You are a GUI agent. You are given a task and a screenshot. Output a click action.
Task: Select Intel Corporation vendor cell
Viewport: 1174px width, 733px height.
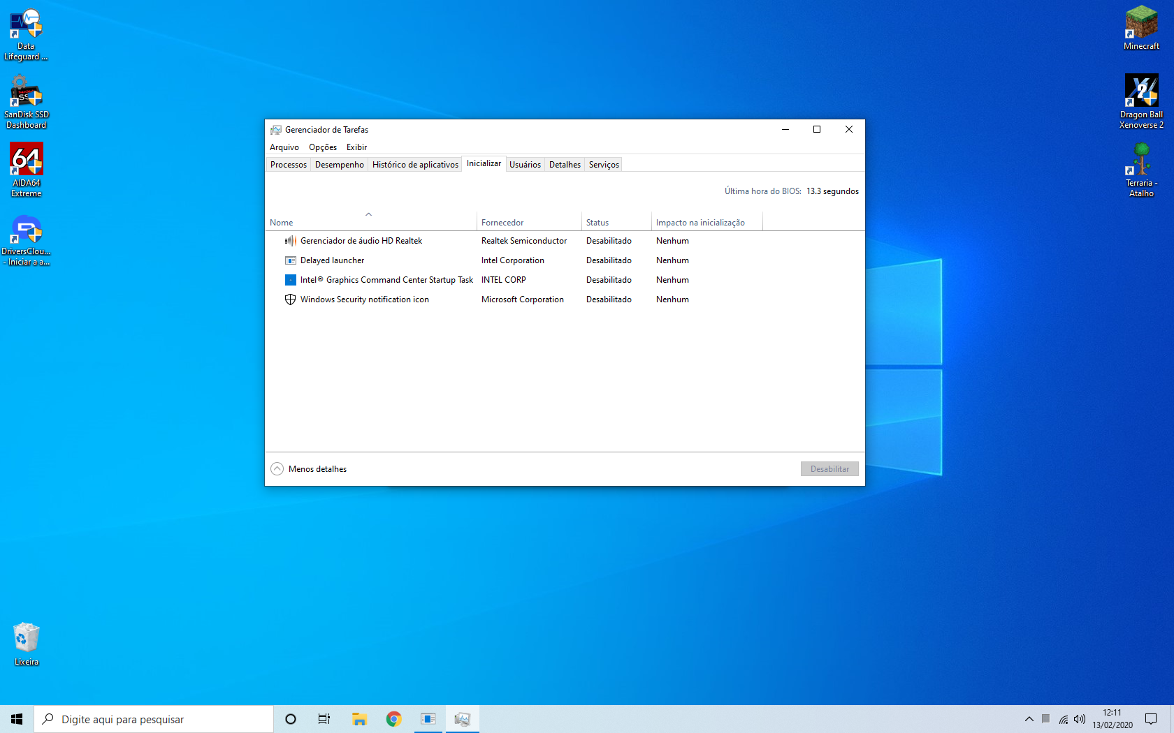pos(513,260)
